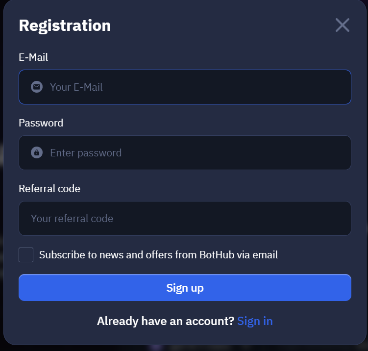Screen dimensions: 368x351
Task: Click the Already have an account? text
Action: coord(166,321)
